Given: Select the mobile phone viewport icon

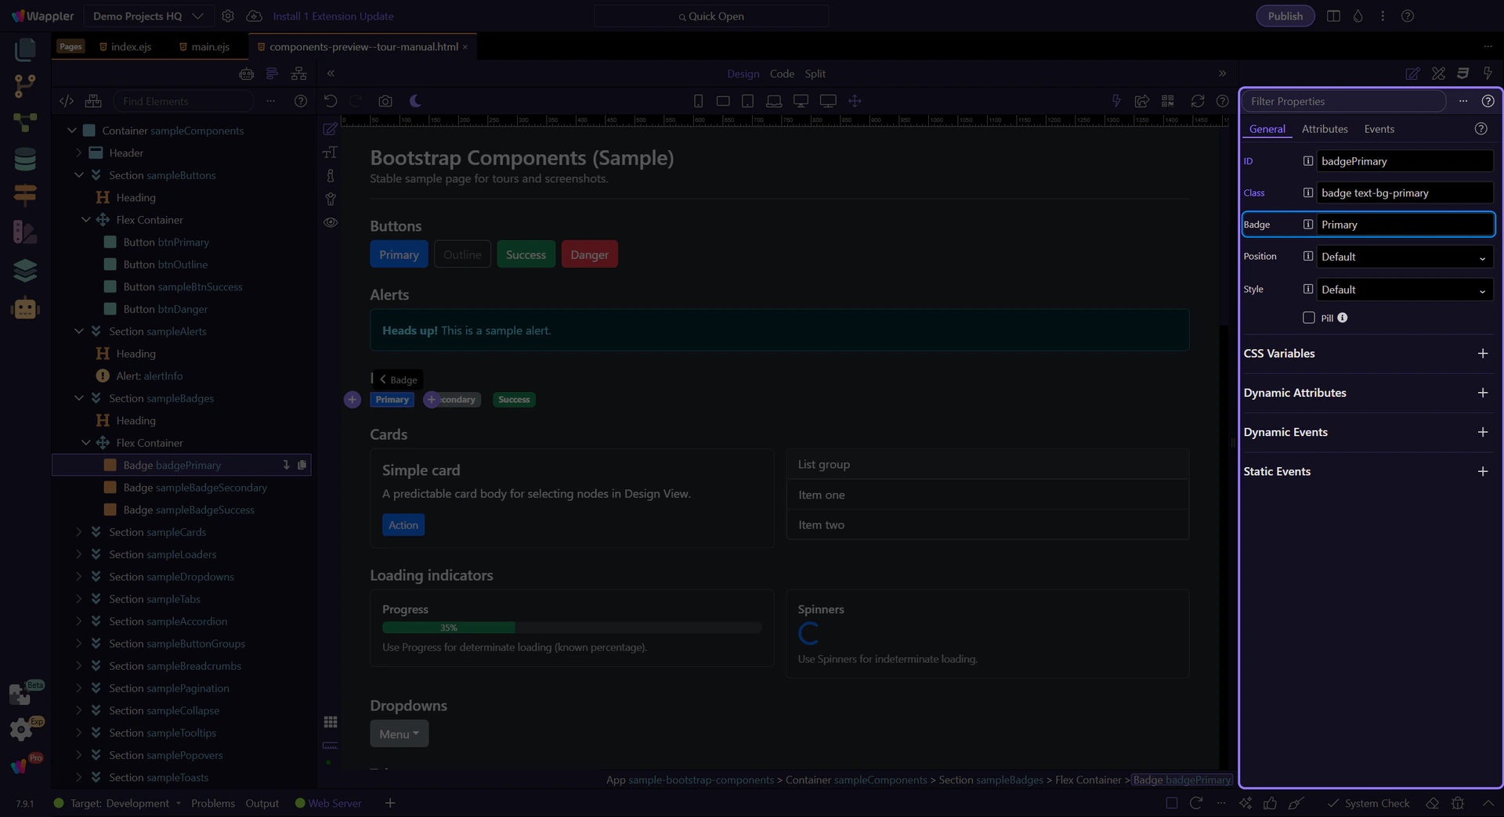Looking at the screenshot, I should pos(698,101).
